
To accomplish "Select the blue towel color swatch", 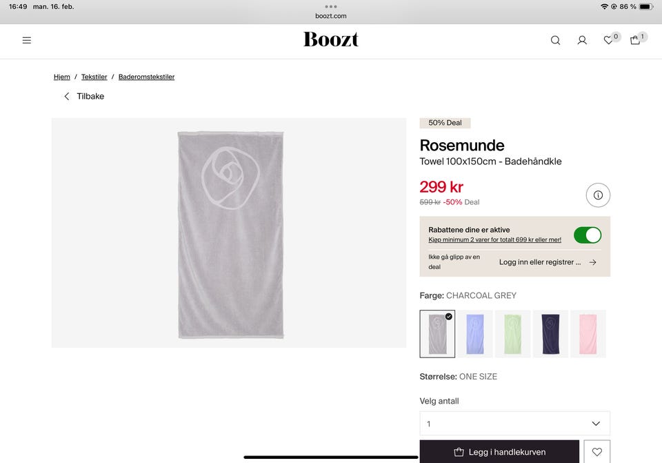I will tap(475, 334).
